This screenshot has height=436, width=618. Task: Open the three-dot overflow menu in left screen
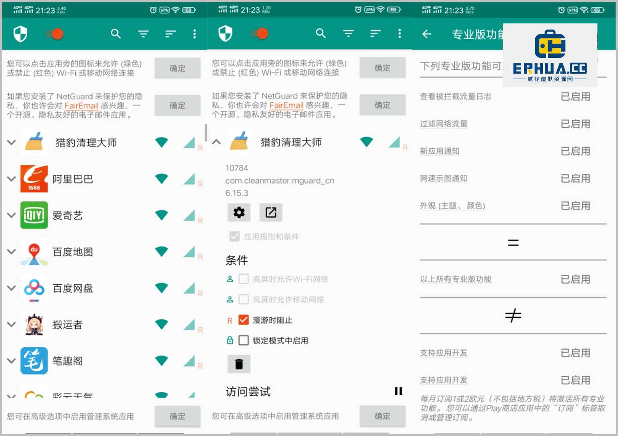(x=195, y=34)
